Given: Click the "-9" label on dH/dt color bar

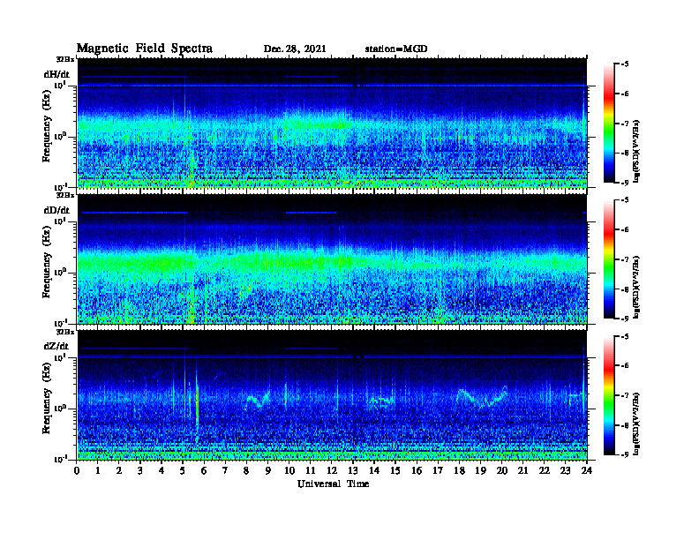Looking at the screenshot, I should click(x=624, y=183).
